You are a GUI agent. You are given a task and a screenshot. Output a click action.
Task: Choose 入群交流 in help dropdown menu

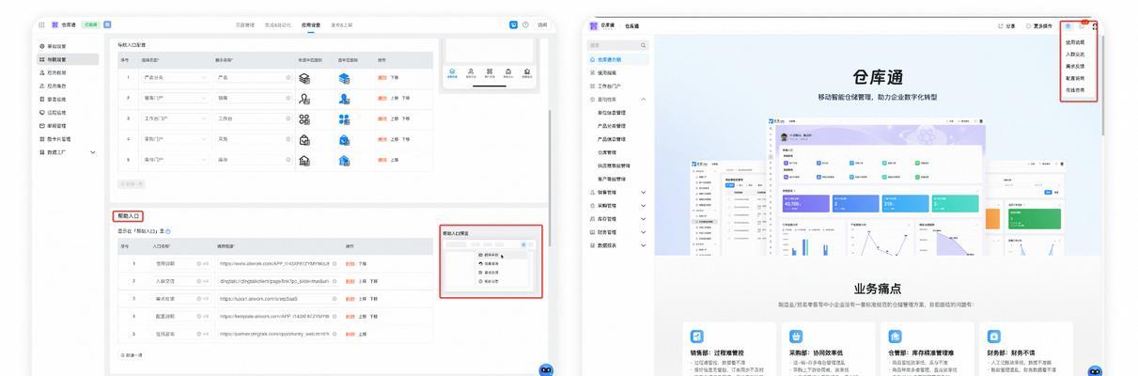(1075, 54)
